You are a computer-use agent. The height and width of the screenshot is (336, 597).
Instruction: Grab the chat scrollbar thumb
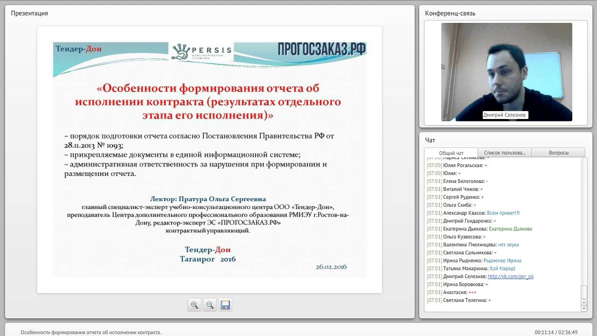[x=584, y=292]
